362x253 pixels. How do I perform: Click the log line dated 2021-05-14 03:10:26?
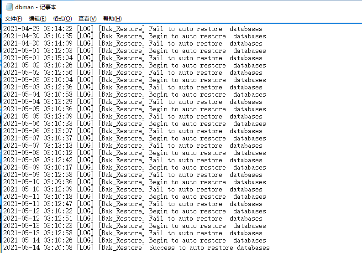[x=135, y=240]
